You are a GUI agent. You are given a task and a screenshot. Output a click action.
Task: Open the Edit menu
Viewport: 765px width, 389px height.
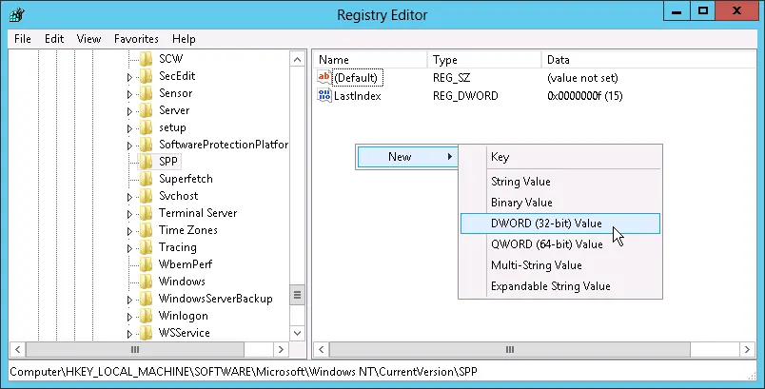pos(54,39)
